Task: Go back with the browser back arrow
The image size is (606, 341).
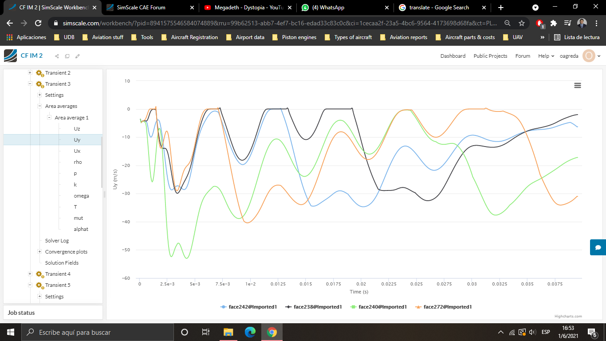Action: (10, 23)
